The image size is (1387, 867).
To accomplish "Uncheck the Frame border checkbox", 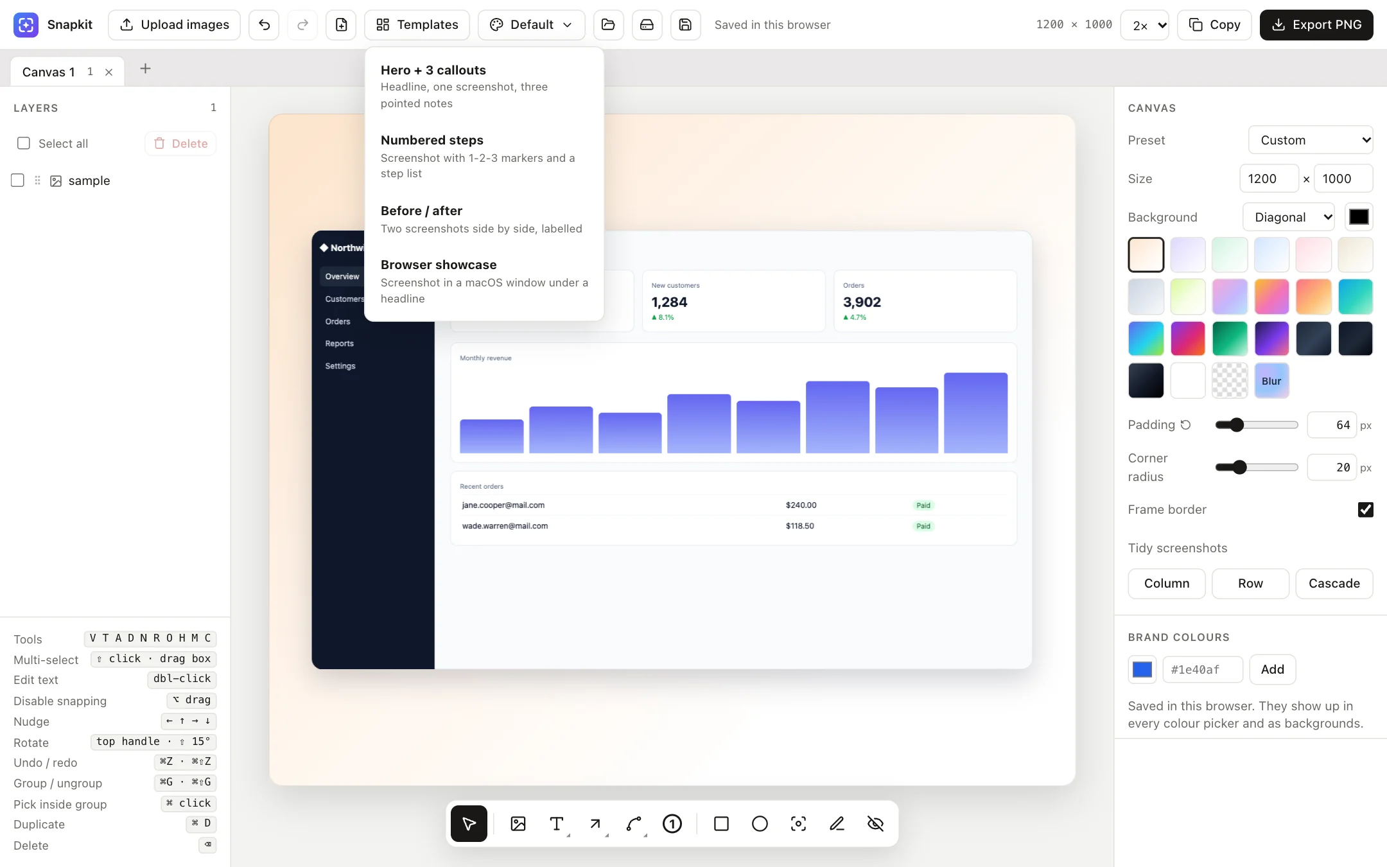I will 1366,509.
